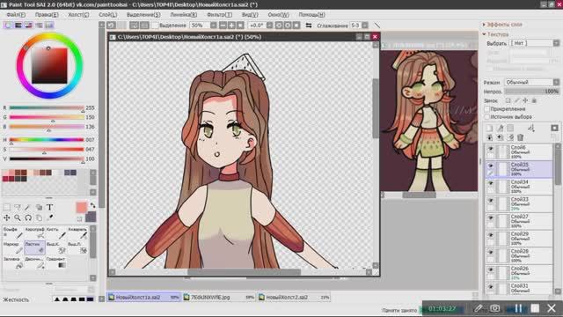563x317 pixels.
Task: Click the reference image of chibi character
Action: point(429,121)
